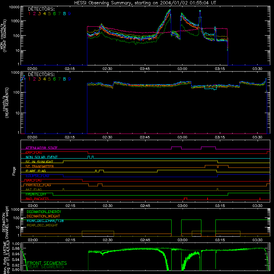Pick detector 3 in rear segments legend

pos(39,79)
